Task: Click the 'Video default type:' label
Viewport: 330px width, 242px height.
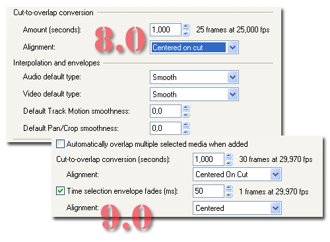Action: [52, 94]
